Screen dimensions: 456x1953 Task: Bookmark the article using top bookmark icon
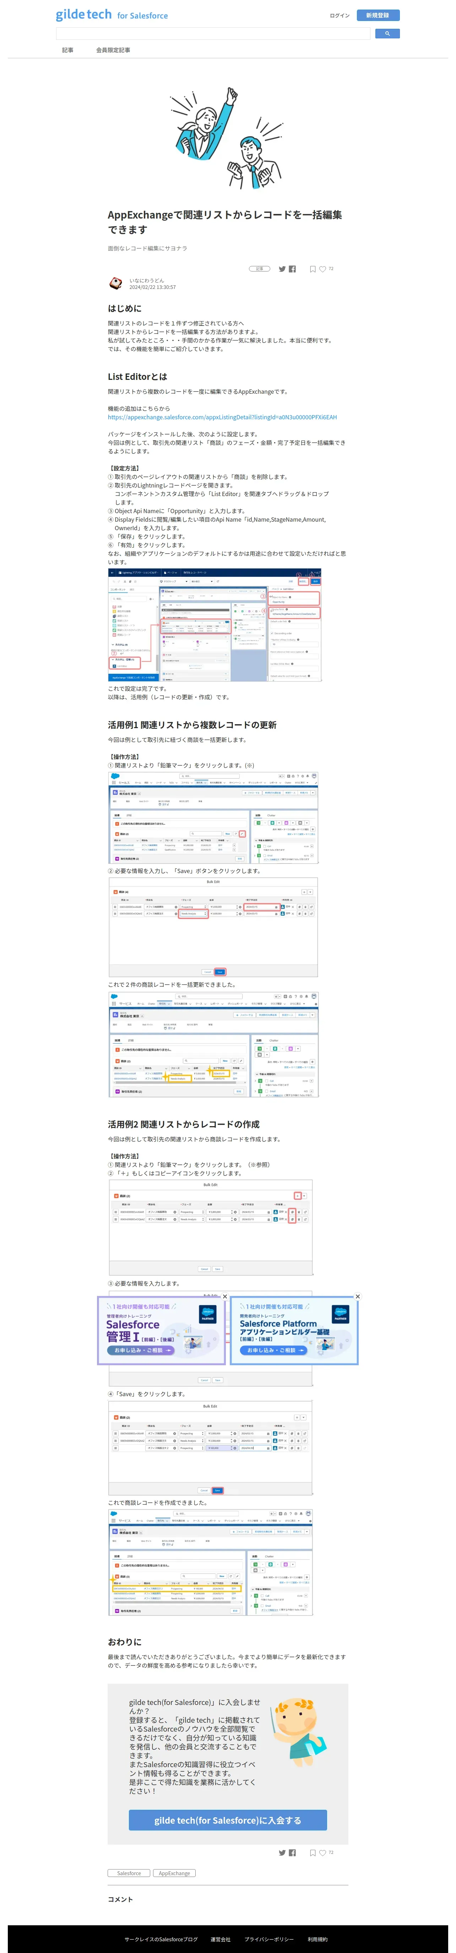(313, 268)
